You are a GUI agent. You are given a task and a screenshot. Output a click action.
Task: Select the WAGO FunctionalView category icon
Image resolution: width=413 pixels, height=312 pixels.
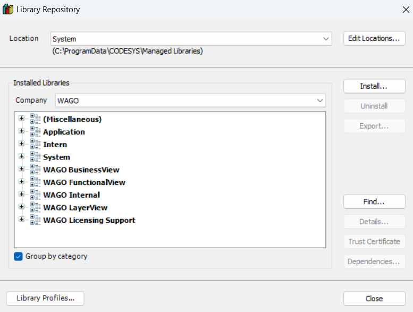click(36, 182)
